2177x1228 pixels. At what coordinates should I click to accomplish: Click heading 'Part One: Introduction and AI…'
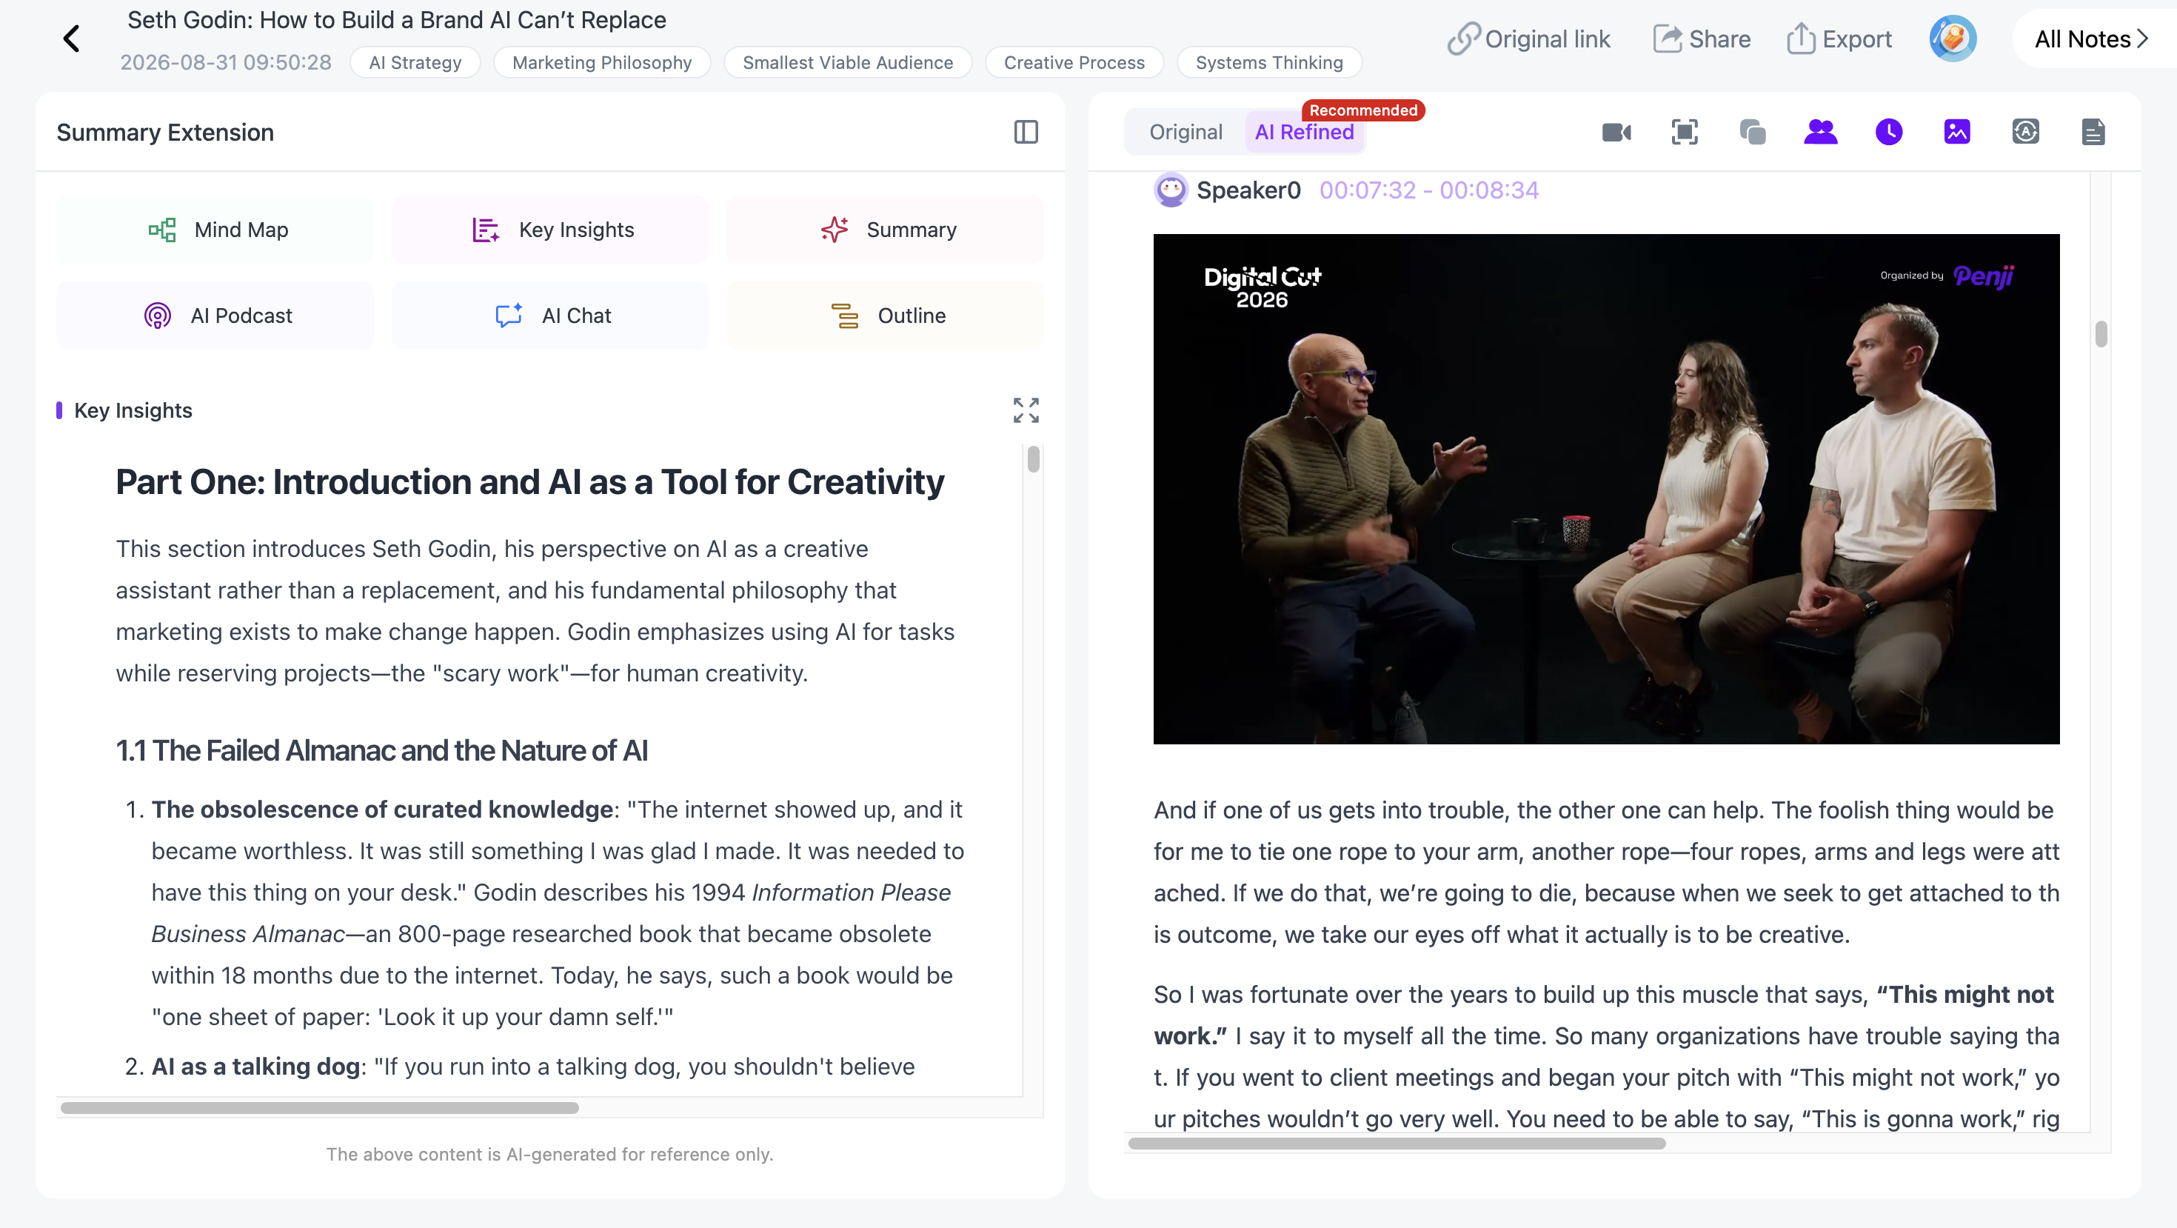point(530,481)
